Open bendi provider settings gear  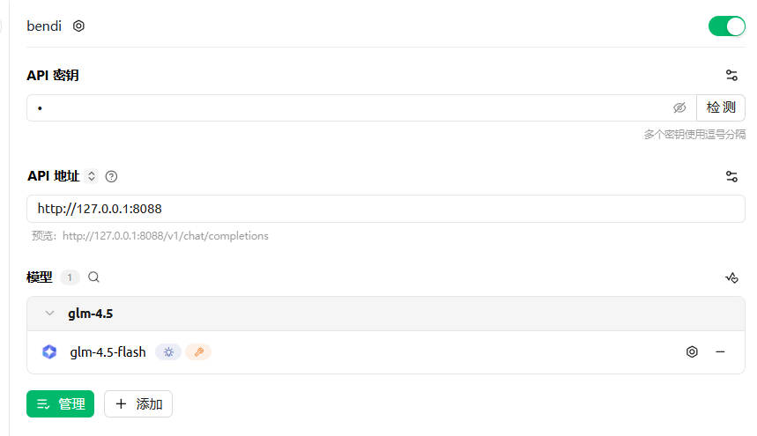pos(78,26)
